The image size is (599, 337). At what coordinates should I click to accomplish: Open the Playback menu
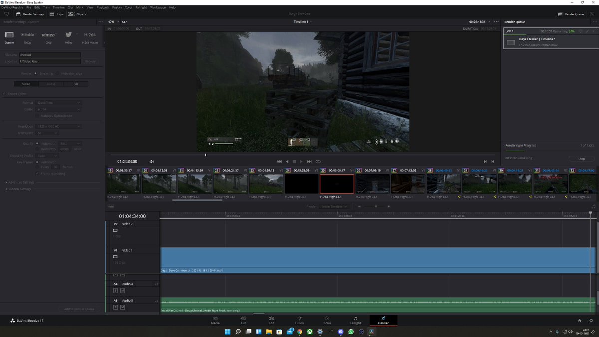click(102, 7)
